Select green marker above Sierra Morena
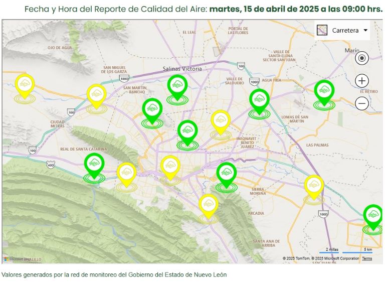This screenshot has height=282, width=385. pos(226,174)
